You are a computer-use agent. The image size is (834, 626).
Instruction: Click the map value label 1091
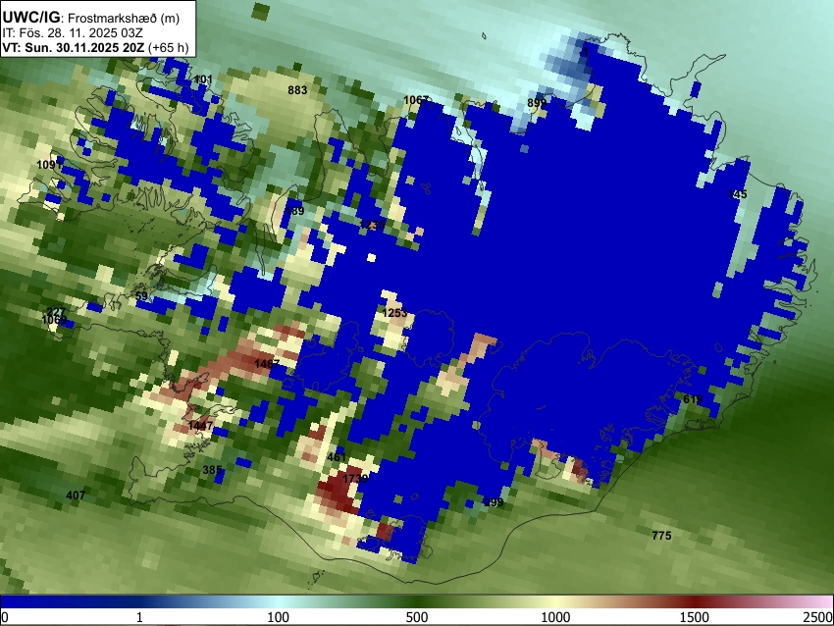49,165
